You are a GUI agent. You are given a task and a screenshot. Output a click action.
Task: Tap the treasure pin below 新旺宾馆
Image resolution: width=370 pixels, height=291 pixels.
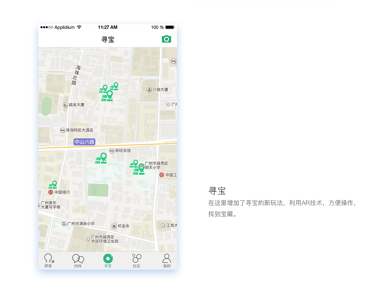tap(102, 157)
